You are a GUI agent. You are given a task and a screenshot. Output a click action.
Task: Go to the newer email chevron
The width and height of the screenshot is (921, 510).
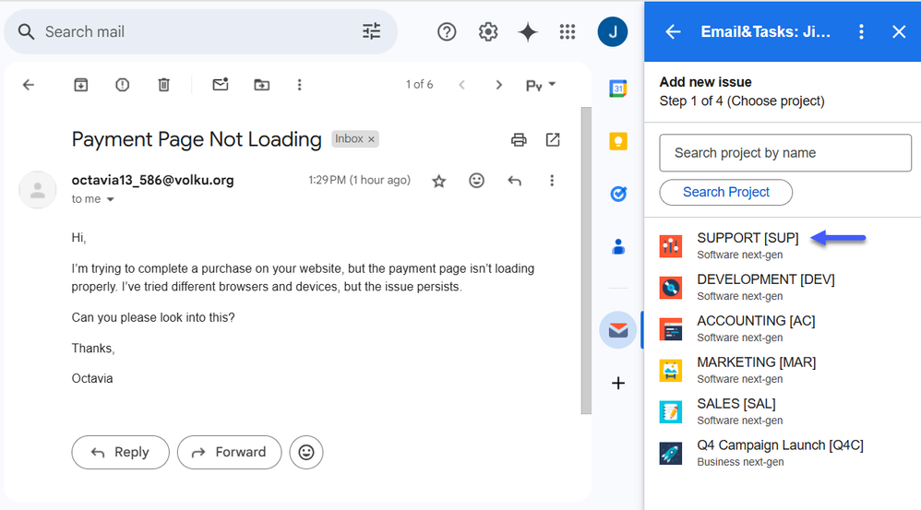coord(462,85)
